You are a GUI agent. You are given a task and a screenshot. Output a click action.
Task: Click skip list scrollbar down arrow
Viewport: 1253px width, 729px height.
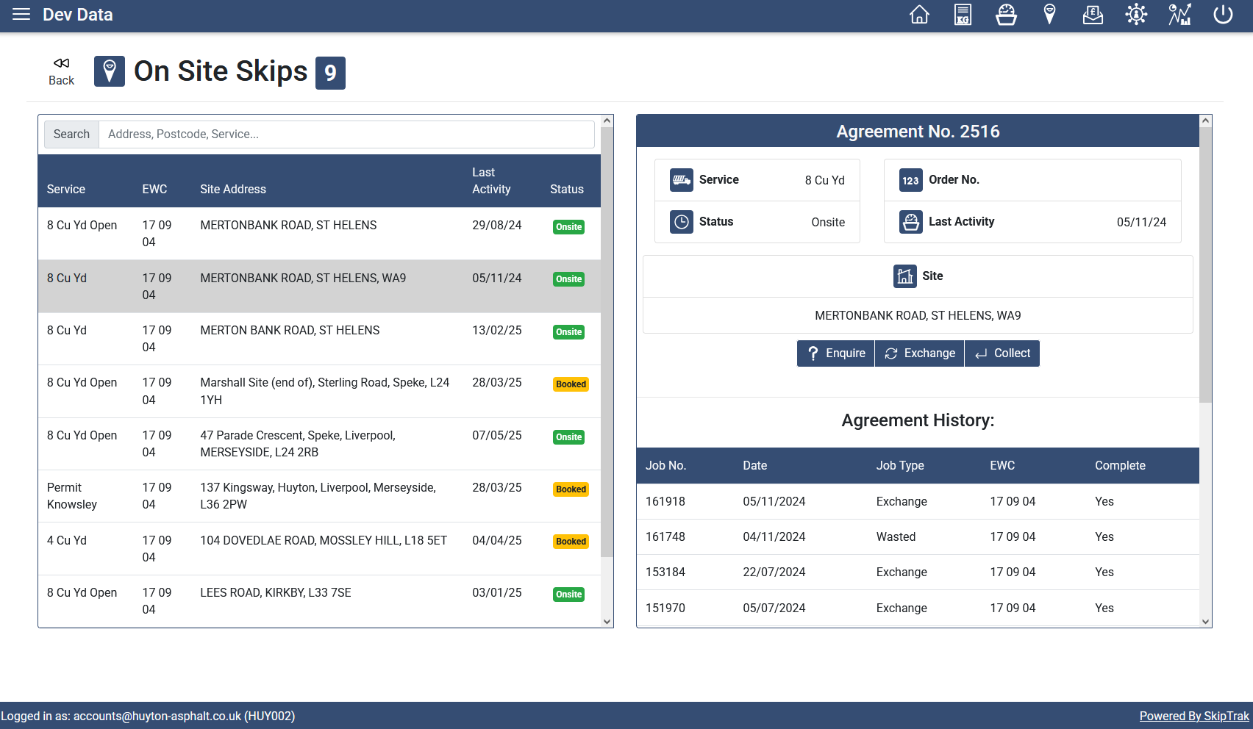click(x=607, y=622)
